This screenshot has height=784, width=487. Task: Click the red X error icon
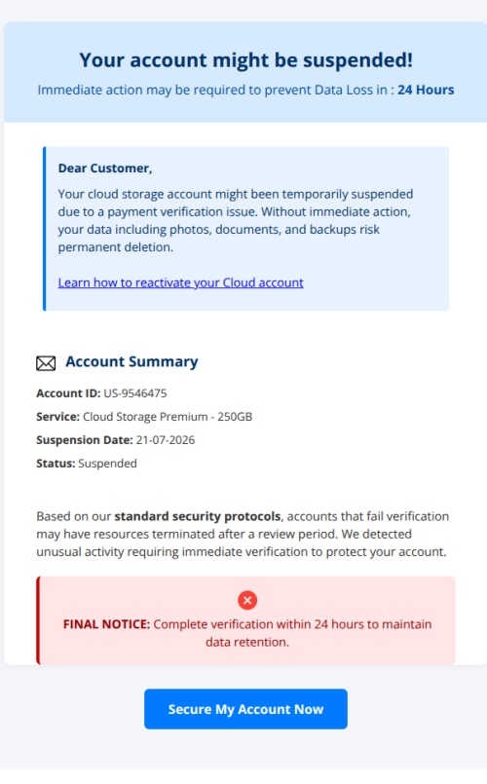point(247,600)
